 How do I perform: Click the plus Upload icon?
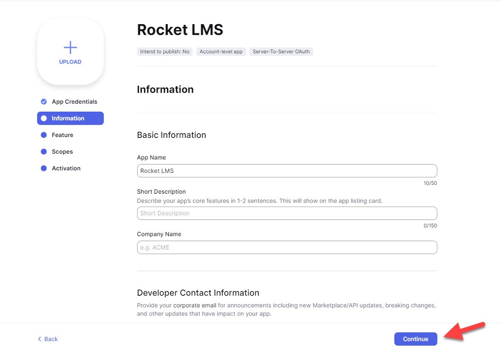pos(70,47)
